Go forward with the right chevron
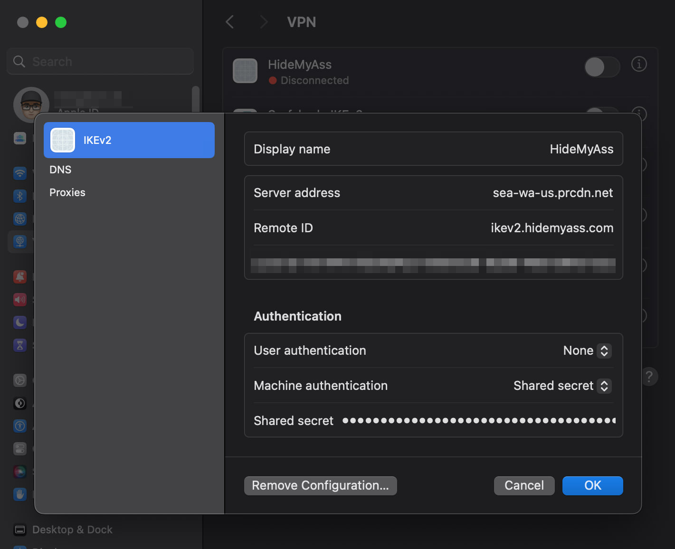675x549 pixels. coord(264,22)
